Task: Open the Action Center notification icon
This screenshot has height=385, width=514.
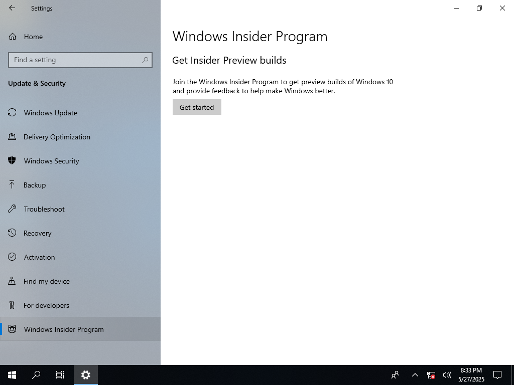Action: tap(497, 375)
